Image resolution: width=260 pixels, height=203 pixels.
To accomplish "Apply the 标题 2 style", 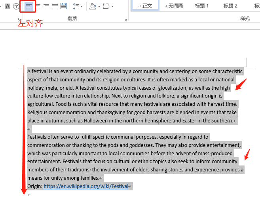I will coord(230,6).
